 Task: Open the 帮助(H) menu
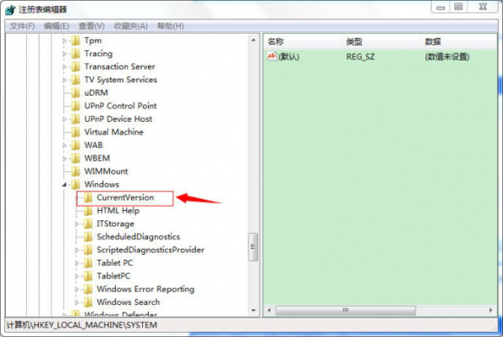click(171, 26)
